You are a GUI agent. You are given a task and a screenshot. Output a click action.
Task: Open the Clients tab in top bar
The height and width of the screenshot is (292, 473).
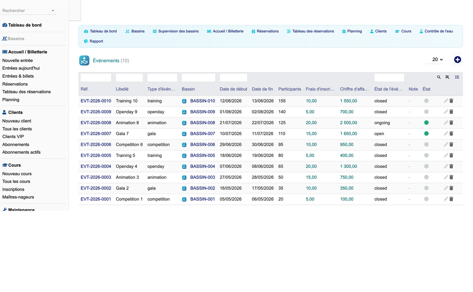(378, 31)
